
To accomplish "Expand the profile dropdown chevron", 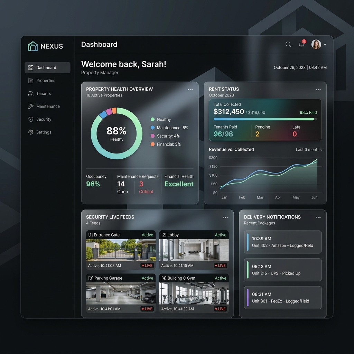I will coord(325,45).
